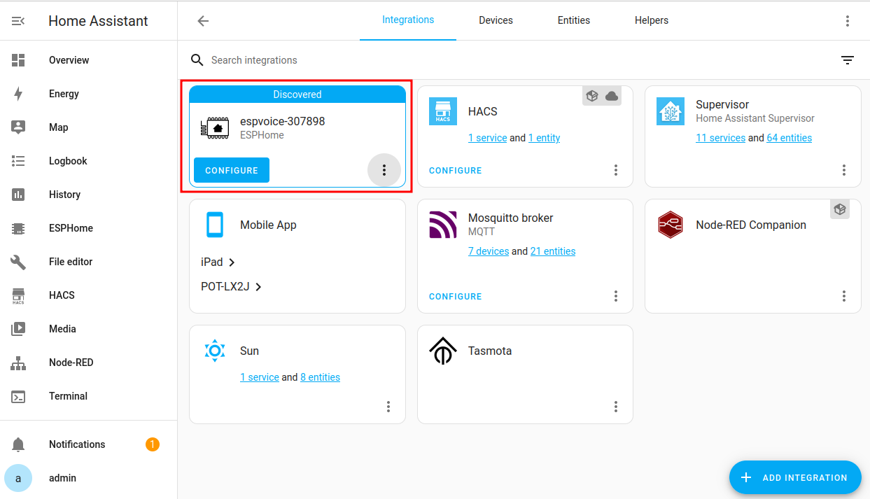Switch to the Devices tab
870x499 pixels.
[496, 20]
